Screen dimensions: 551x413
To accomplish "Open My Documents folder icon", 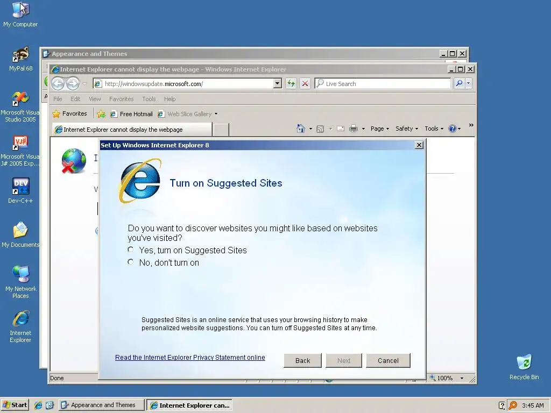I will point(20,234).
